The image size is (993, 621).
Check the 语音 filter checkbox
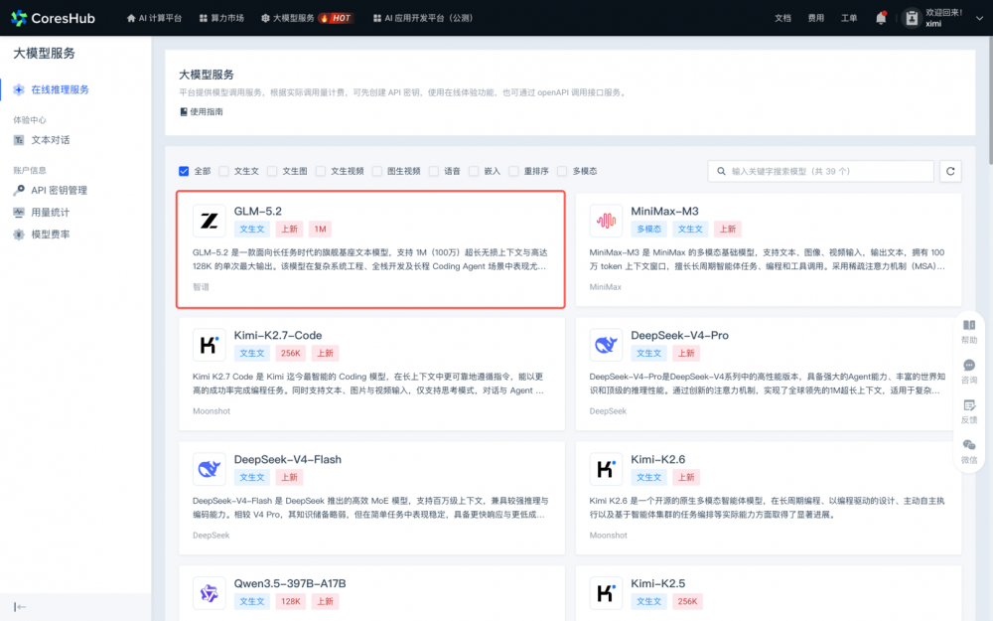point(434,171)
